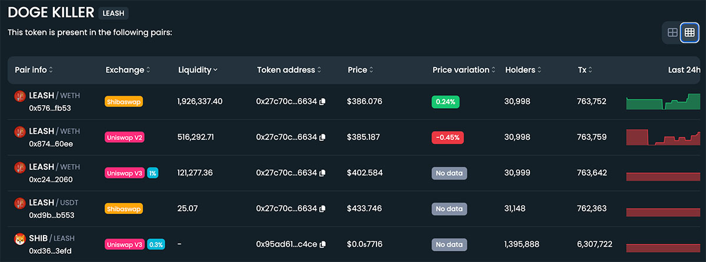Open the green Last 24h chart thumbnail
Image resolution: width=706 pixels, height=262 pixels.
point(663,102)
